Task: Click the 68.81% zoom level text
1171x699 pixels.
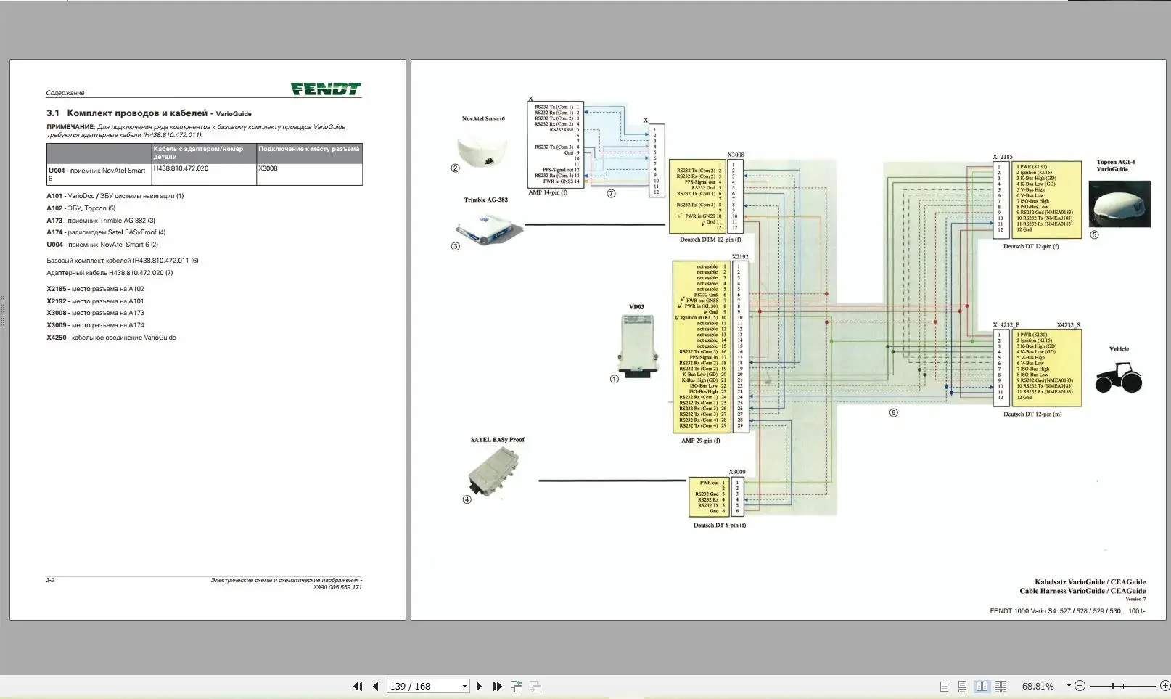Action: (1038, 686)
